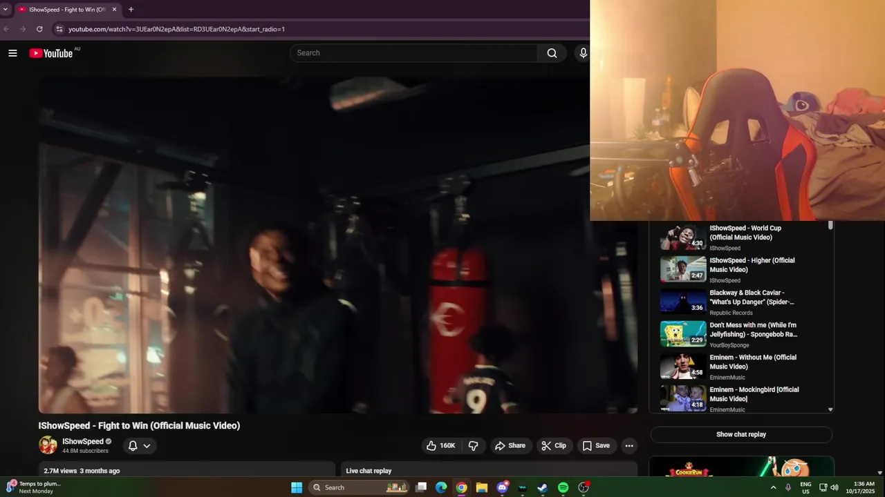Open Microsoft Edge from the taskbar
Viewport: 885px width, 497px height.
[x=441, y=487]
